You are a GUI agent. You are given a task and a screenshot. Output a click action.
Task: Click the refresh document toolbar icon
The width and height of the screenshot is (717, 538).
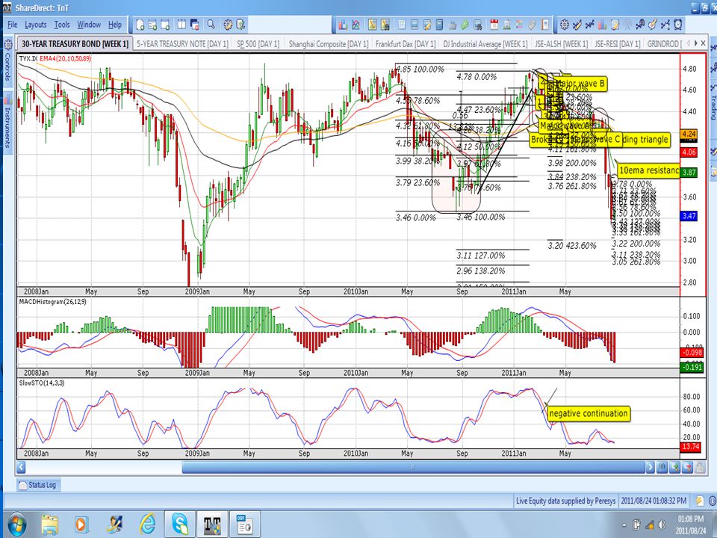pyautogui.click(x=240, y=24)
